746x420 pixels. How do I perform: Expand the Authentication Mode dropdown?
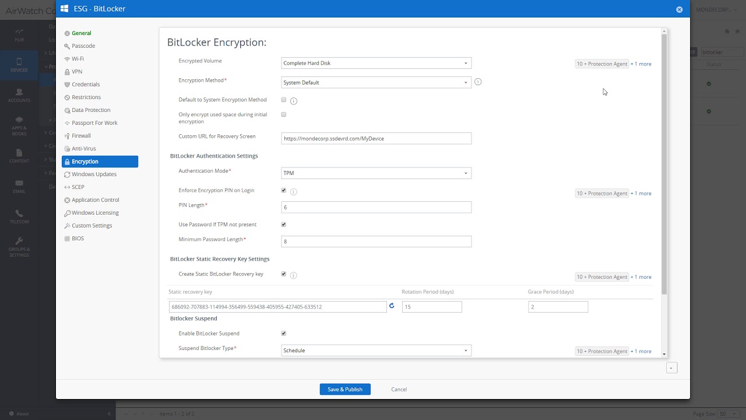point(376,173)
